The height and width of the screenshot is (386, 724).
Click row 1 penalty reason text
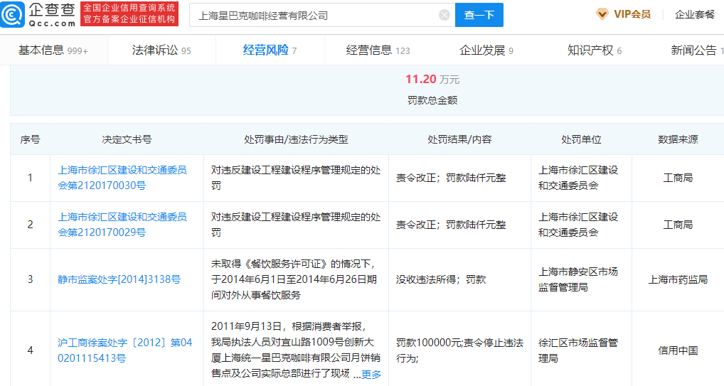point(296,178)
